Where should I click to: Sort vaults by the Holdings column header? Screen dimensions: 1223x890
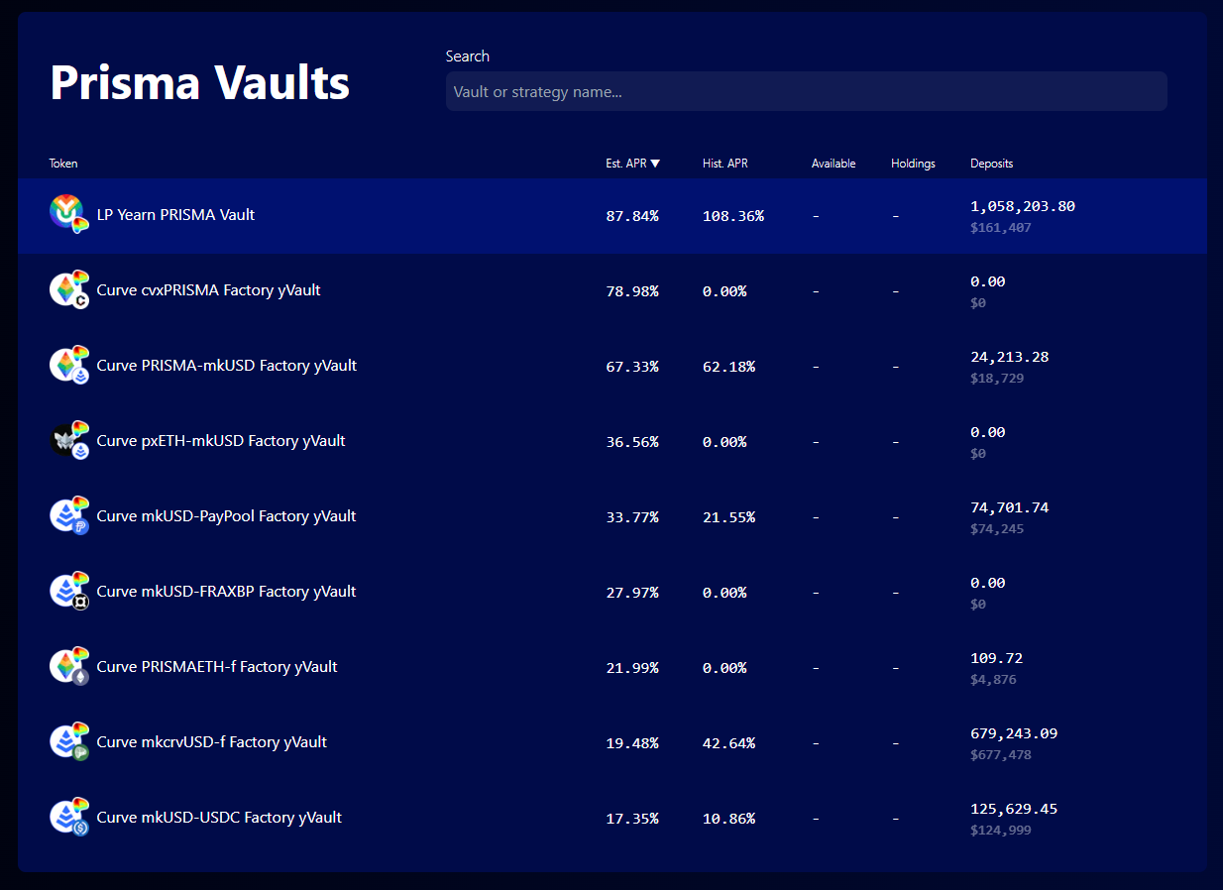coord(912,164)
